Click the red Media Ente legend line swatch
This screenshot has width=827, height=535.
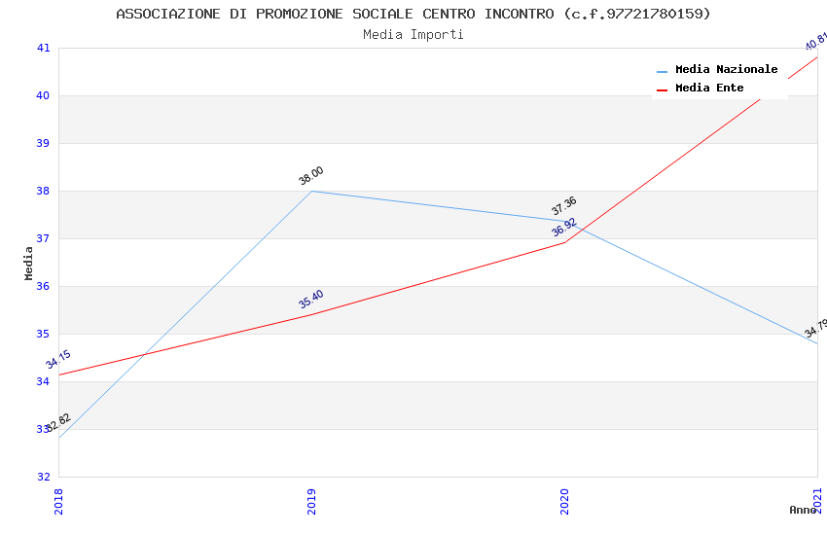[x=663, y=89]
